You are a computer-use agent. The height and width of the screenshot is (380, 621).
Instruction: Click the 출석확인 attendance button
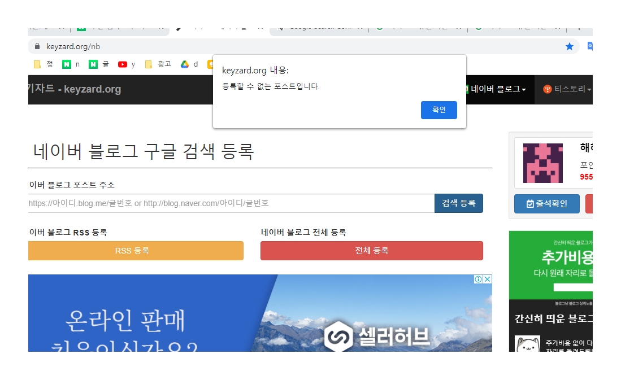[x=547, y=203]
